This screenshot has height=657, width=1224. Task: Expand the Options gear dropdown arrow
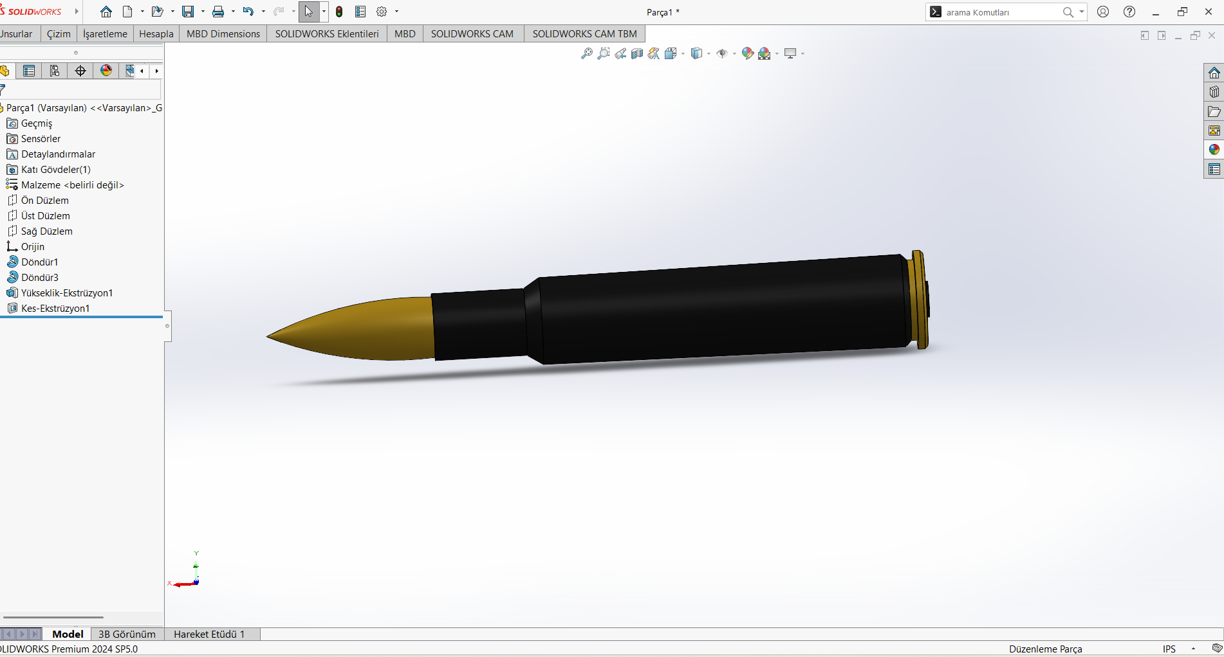point(396,12)
